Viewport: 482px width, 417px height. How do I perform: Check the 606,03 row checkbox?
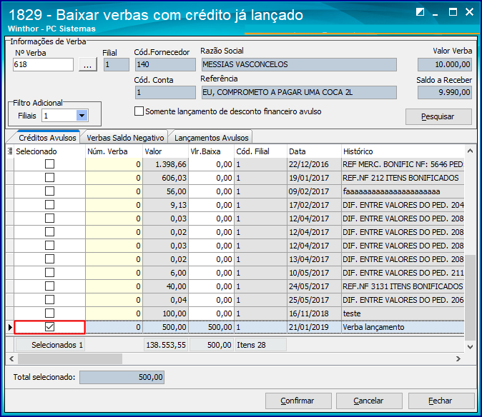pyautogui.click(x=49, y=178)
